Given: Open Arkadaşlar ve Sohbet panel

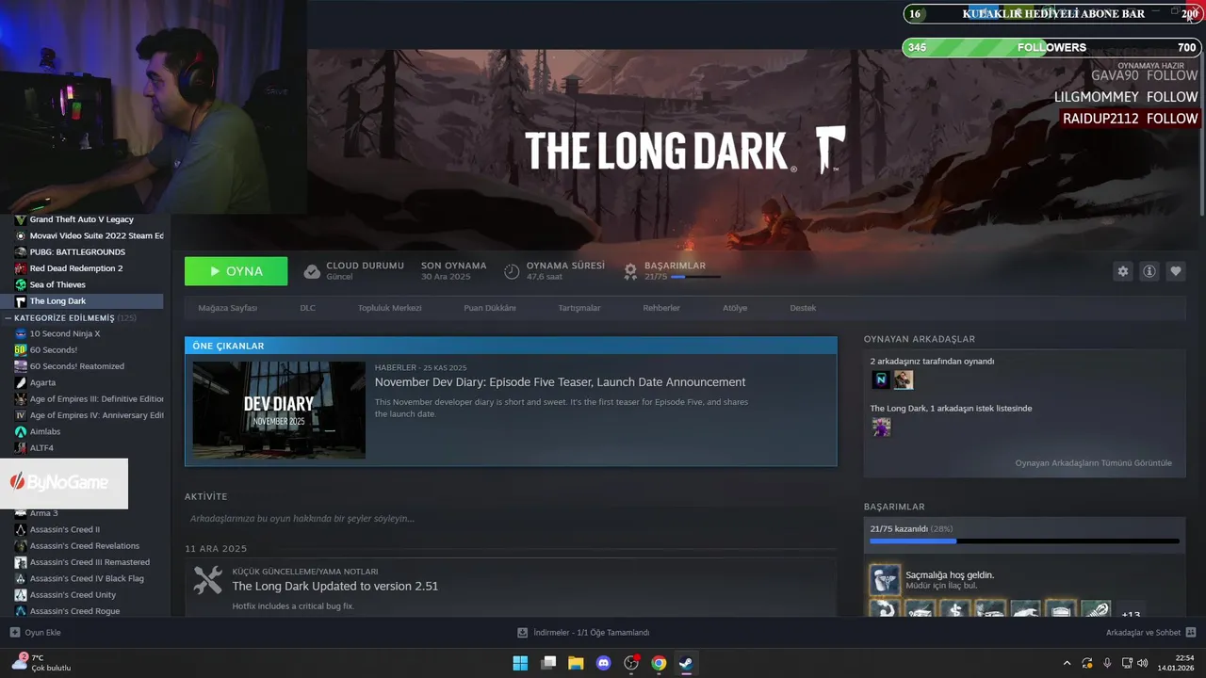Looking at the screenshot, I should pos(1150,633).
